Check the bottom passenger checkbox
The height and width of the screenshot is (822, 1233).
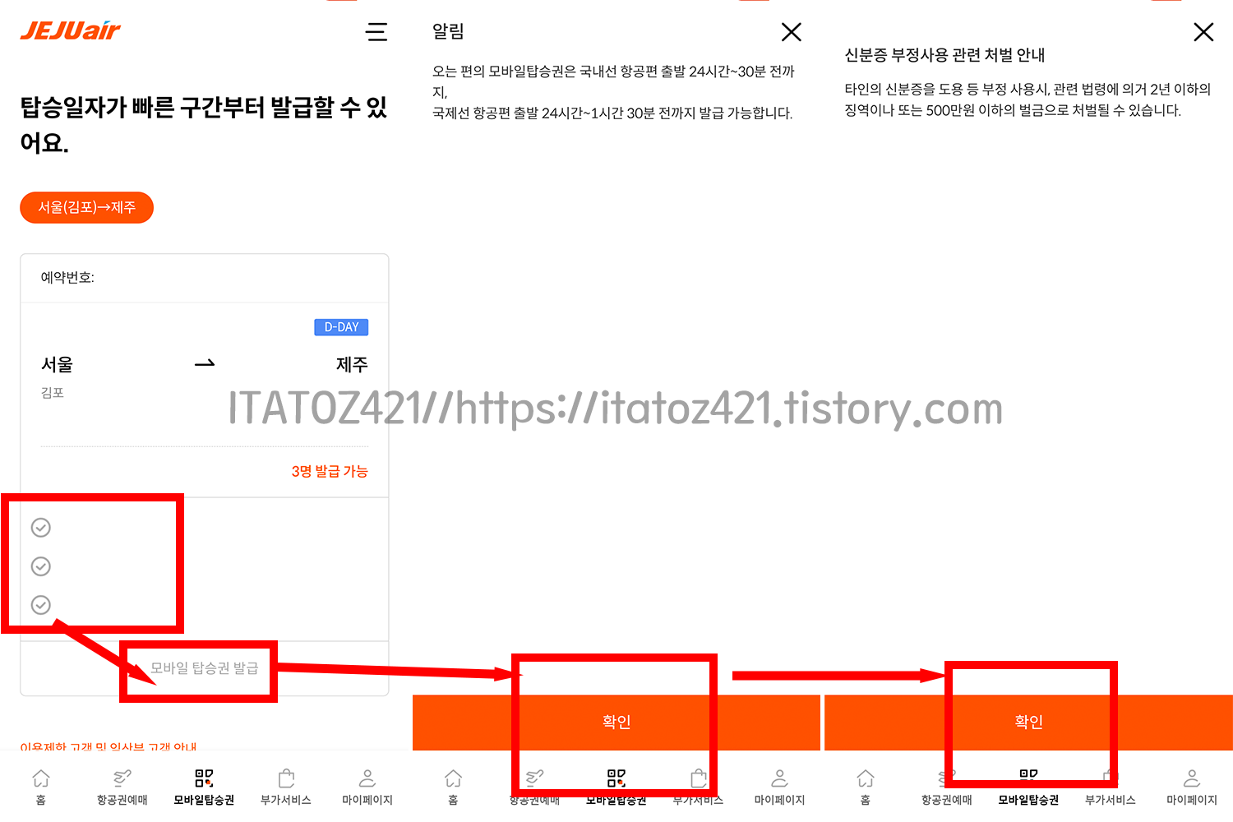coord(41,605)
